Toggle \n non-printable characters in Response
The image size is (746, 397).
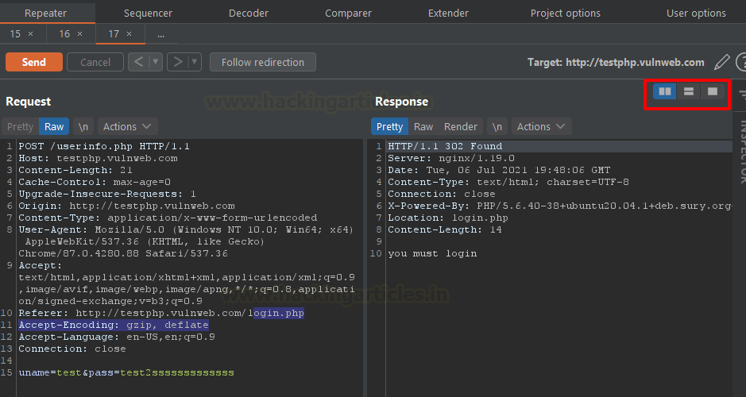pyautogui.click(x=497, y=127)
